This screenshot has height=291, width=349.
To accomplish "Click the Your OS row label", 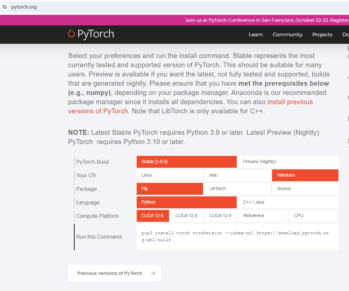I will click(x=86, y=175).
